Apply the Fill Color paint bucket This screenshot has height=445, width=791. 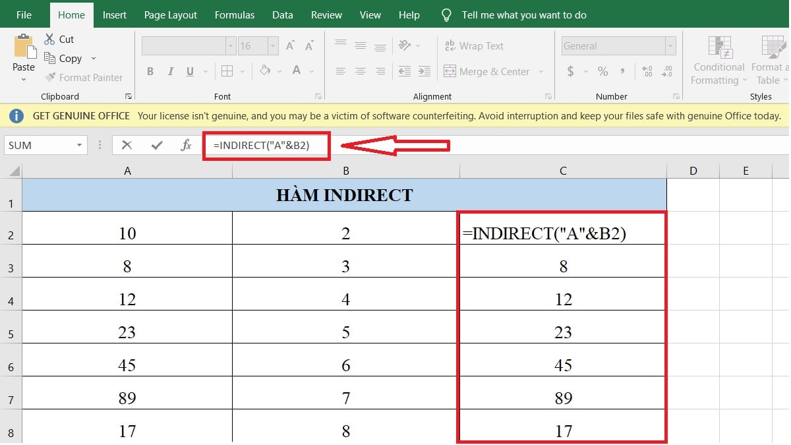pyautogui.click(x=264, y=71)
